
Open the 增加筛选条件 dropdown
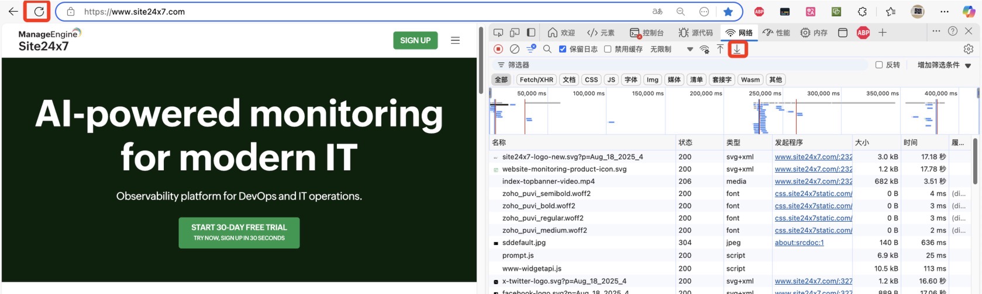tap(944, 65)
